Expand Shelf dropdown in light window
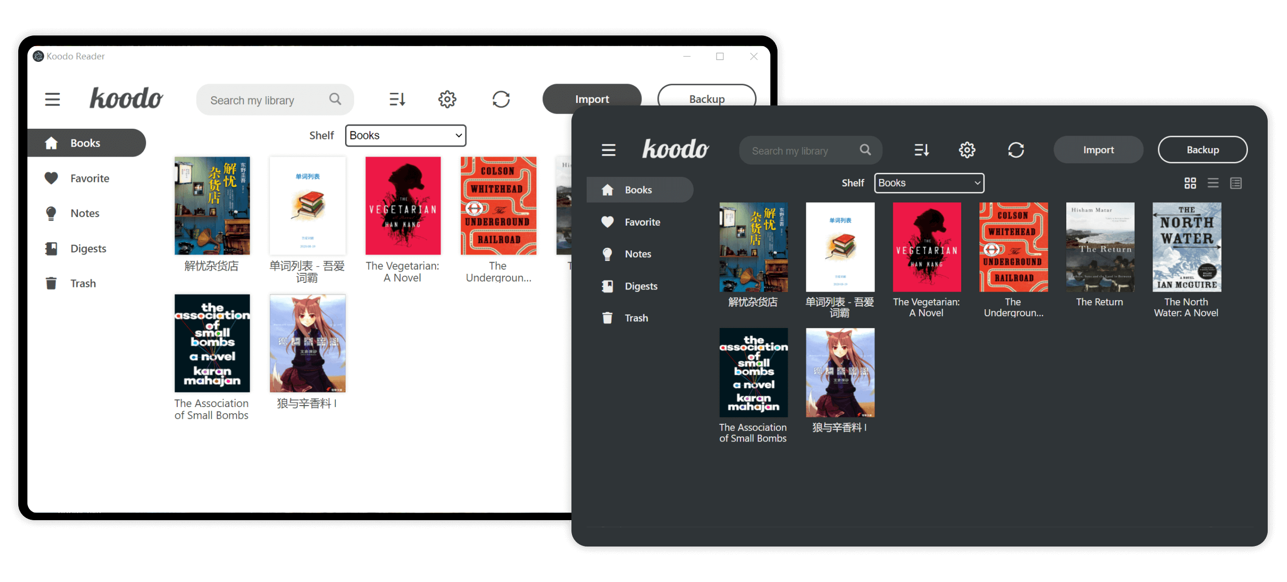 [x=405, y=135]
